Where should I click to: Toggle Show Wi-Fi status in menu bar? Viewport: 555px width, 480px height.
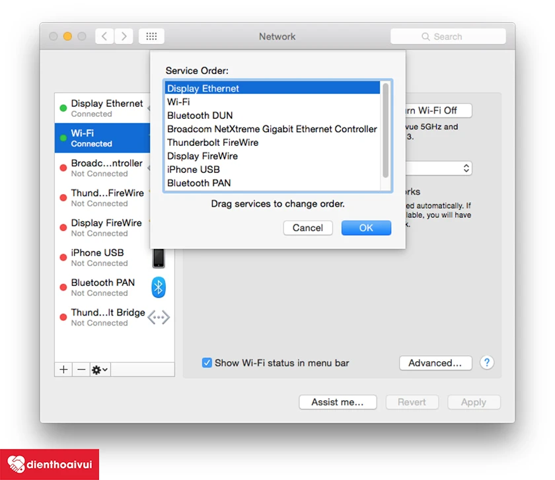coord(207,363)
